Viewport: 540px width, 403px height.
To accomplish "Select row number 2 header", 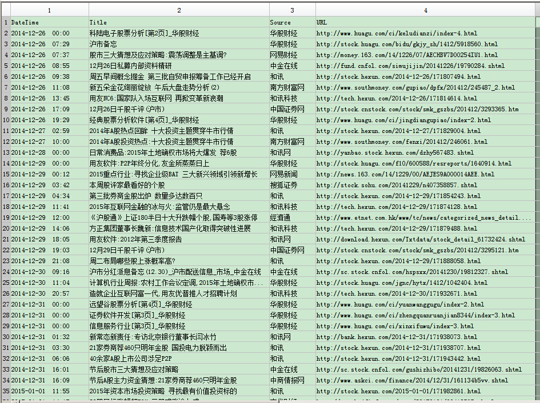I will 6,33.
